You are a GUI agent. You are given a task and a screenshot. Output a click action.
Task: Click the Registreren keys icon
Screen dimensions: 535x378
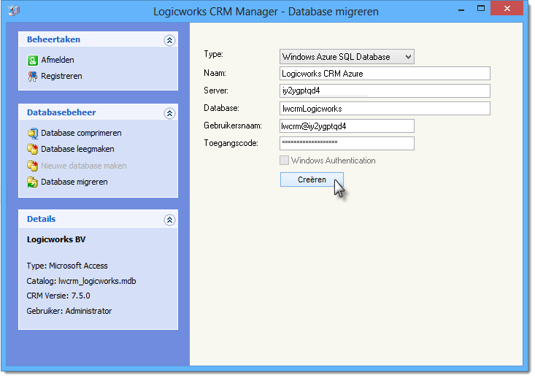(32, 77)
